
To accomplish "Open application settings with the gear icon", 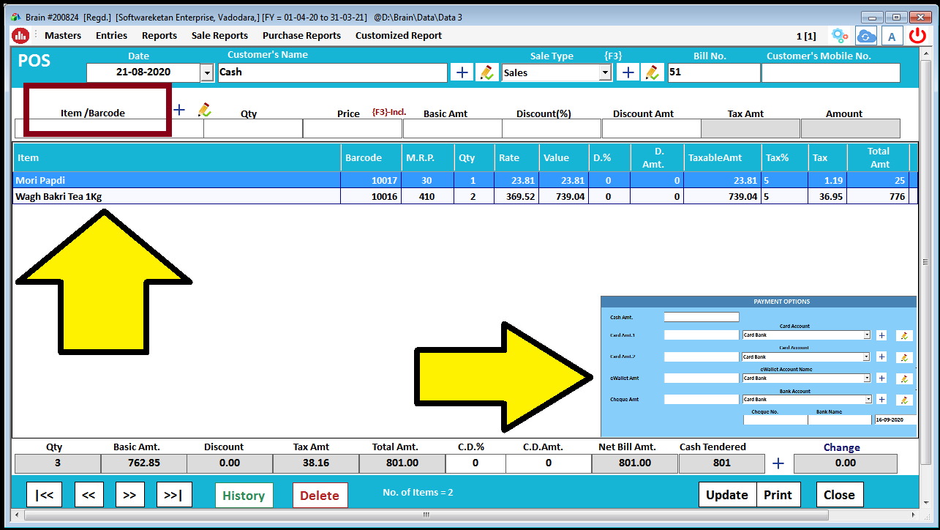I will pos(839,34).
